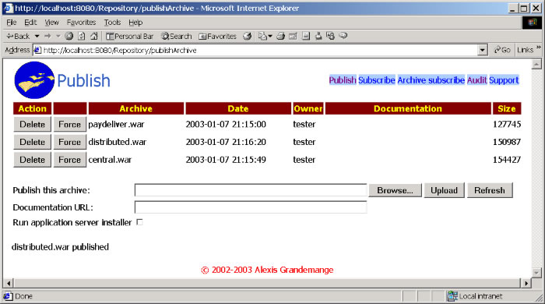Click the status bar page icon
Screen dimensions: 545x304
(8, 296)
